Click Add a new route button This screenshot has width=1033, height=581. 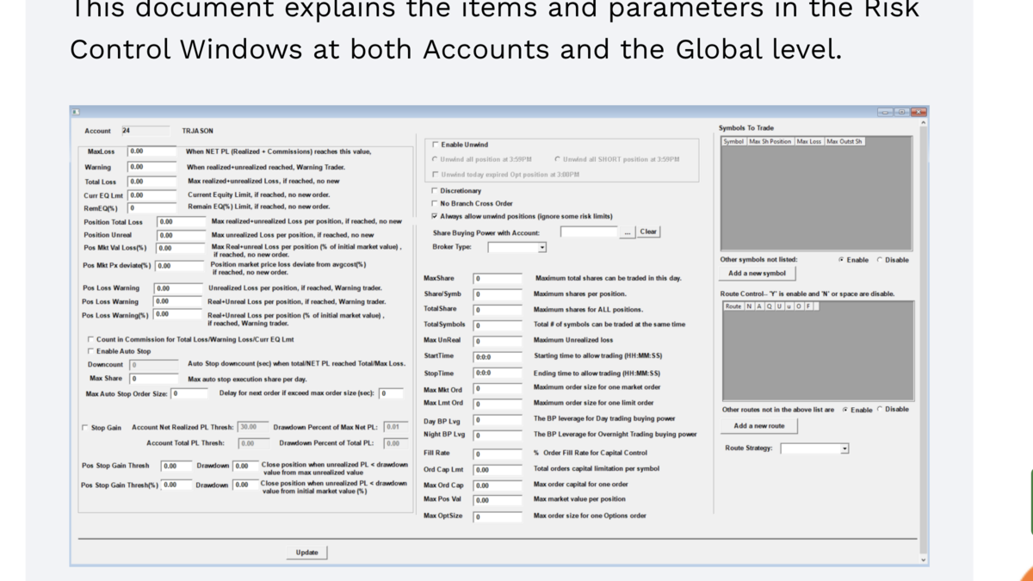(x=758, y=426)
